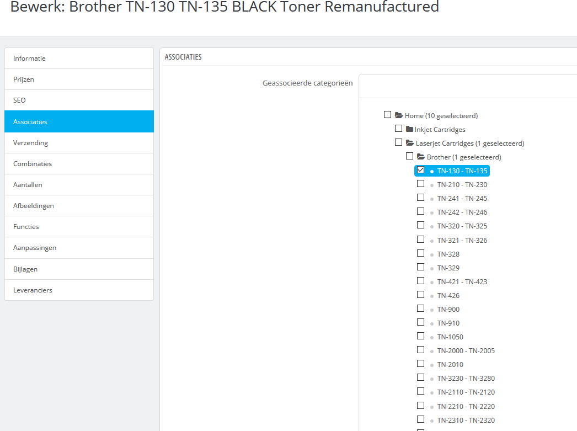Check the Home category checkbox

pos(387,114)
